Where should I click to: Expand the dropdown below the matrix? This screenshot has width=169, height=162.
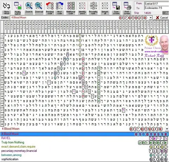pyautogui.click(x=167, y=129)
